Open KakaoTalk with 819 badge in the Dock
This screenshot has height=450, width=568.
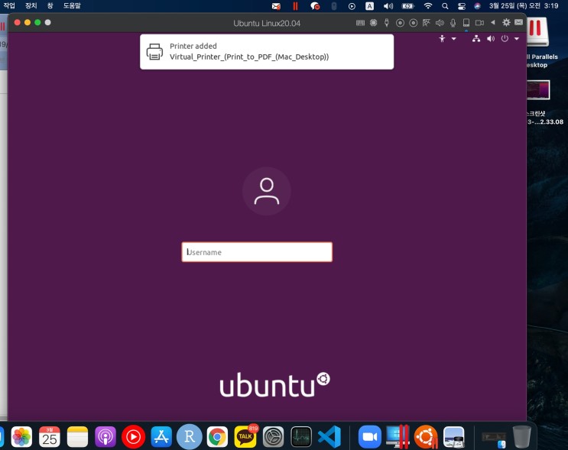point(245,436)
